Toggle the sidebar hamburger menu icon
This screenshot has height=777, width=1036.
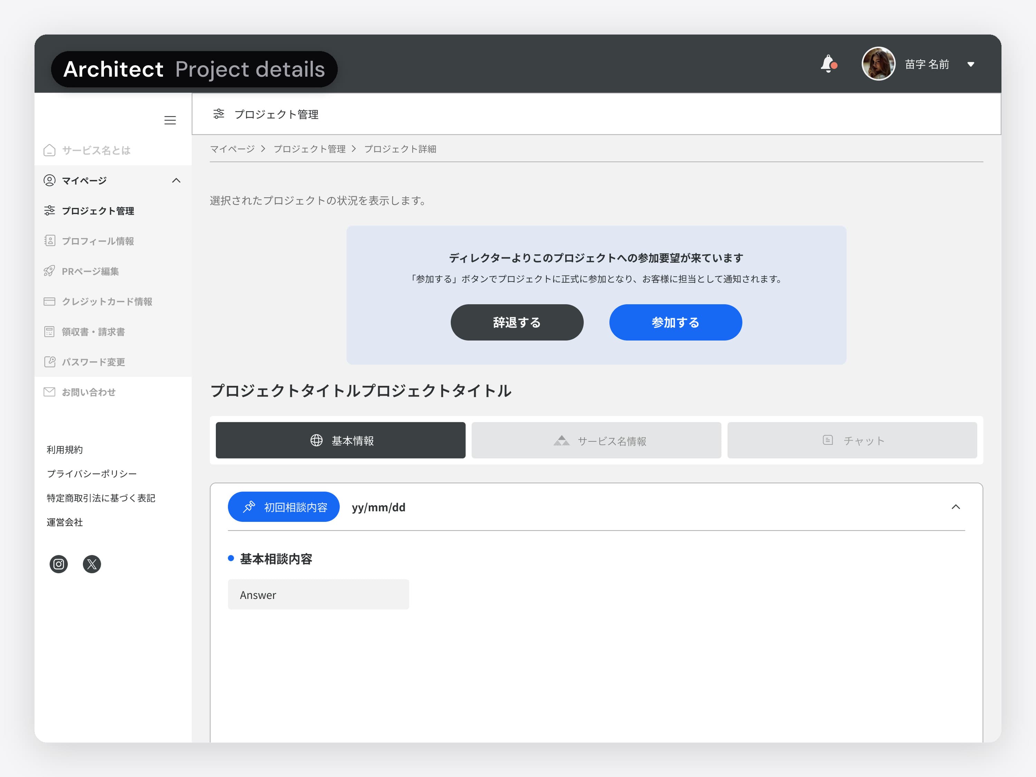pyautogui.click(x=170, y=120)
